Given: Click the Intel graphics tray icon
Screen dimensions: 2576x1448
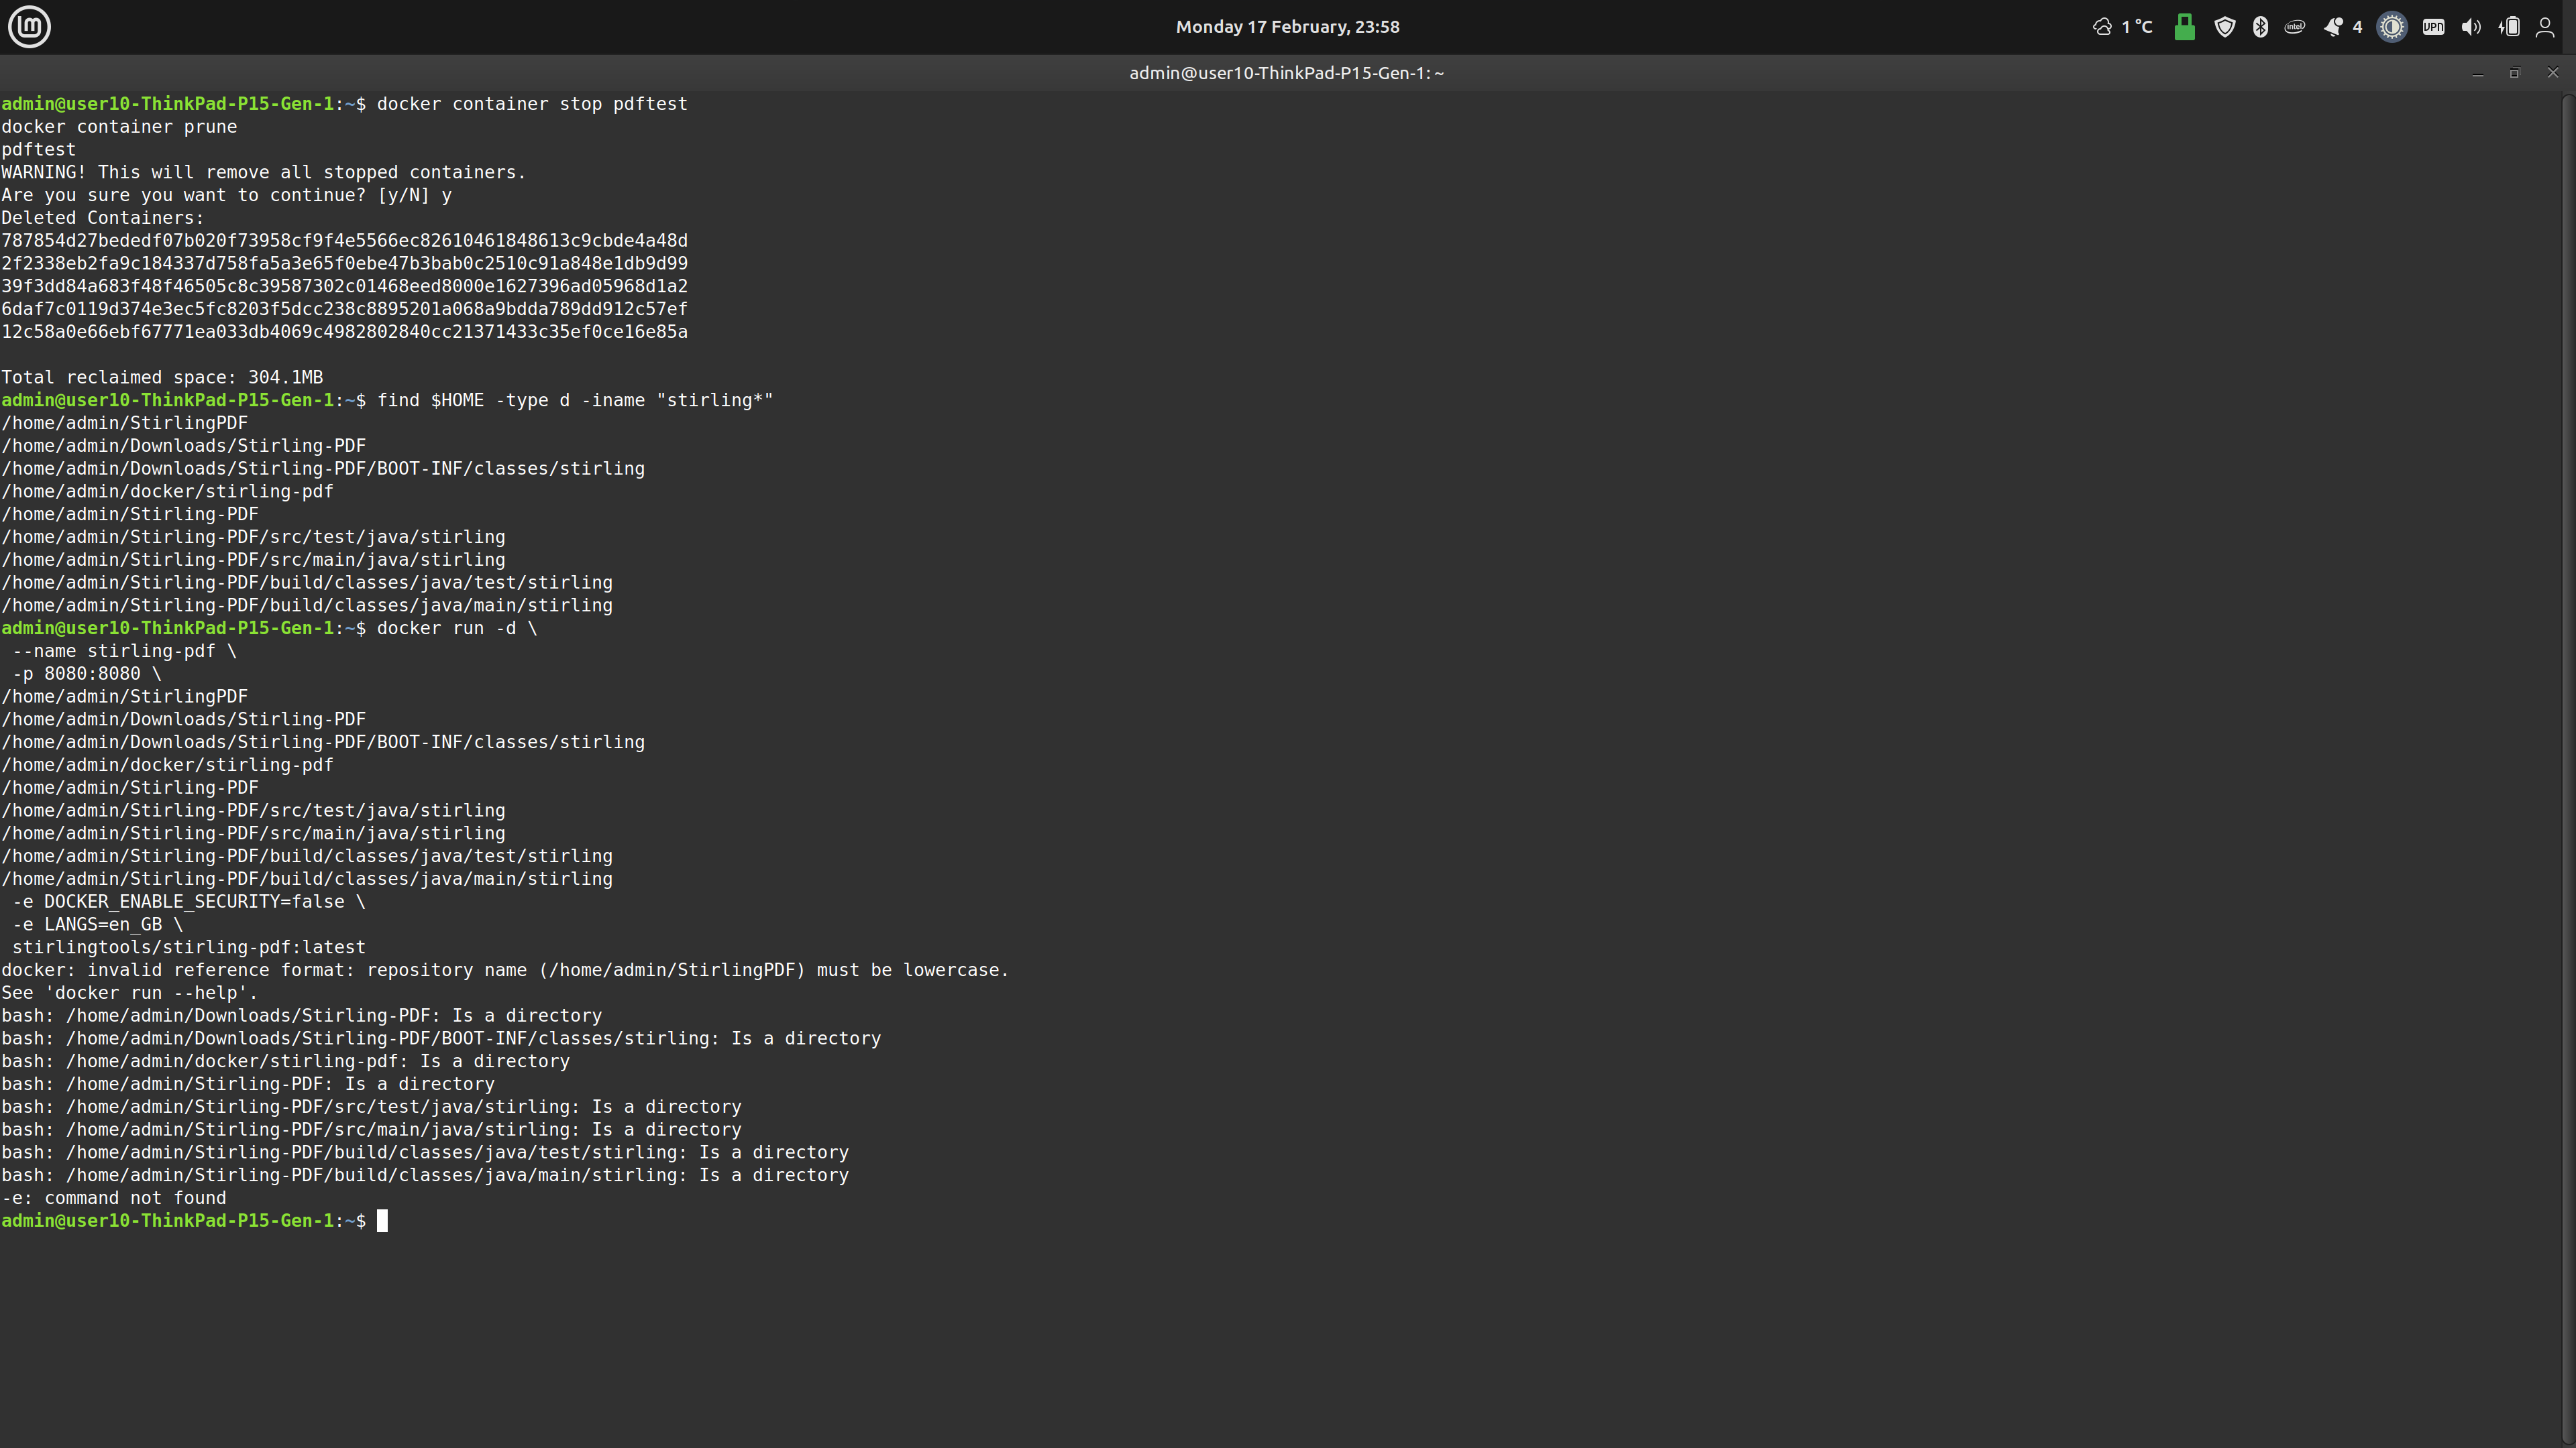Looking at the screenshot, I should (2295, 27).
